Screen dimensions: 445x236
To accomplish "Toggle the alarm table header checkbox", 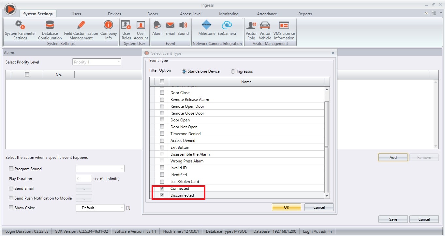I will pos(27,75).
